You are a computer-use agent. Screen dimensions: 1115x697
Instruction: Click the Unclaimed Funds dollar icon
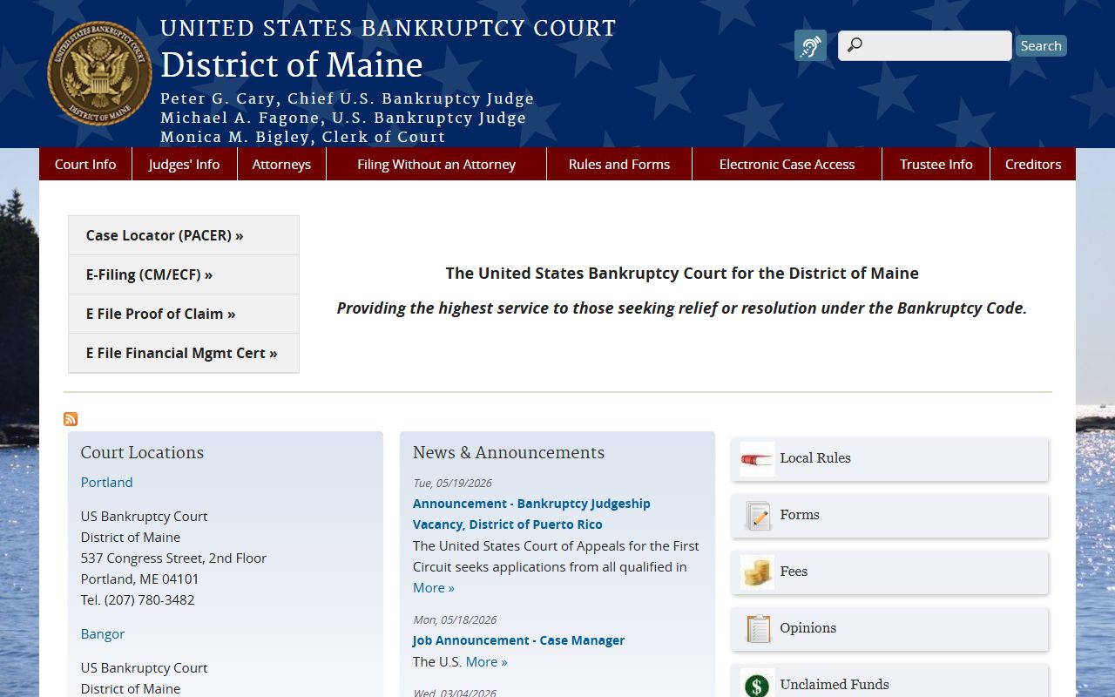757,685
